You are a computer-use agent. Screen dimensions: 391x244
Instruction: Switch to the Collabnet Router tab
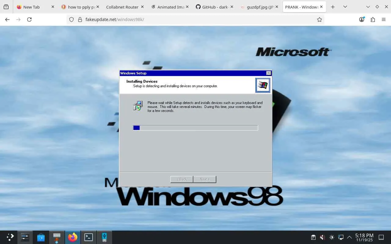122,7
